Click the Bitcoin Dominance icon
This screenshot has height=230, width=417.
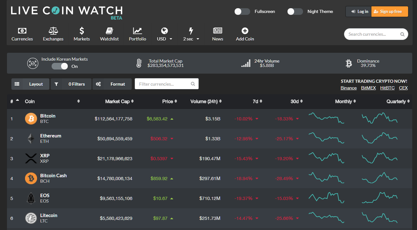tap(349, 64)
